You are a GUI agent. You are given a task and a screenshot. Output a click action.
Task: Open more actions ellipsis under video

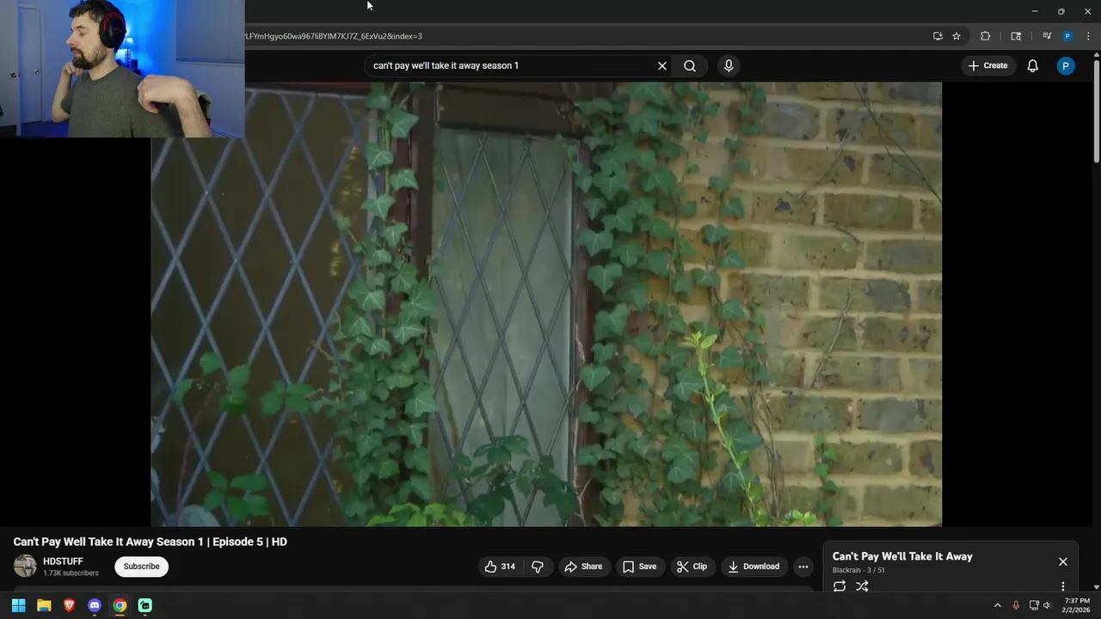(x=803, y=567)
